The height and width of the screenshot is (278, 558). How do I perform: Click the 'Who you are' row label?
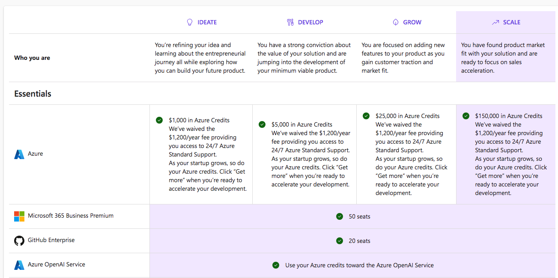[x=32, y=58]
